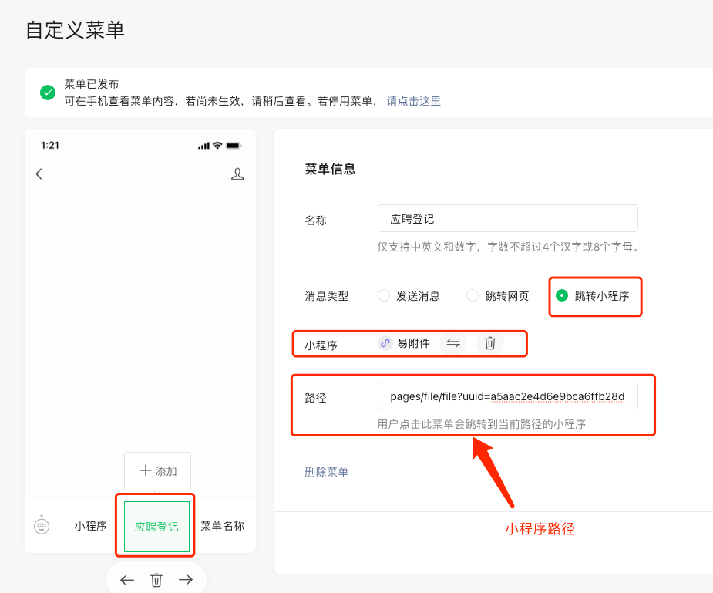Select the 发送消息 radio option
This screenshot has width=713, height=593.
point(384,295)
